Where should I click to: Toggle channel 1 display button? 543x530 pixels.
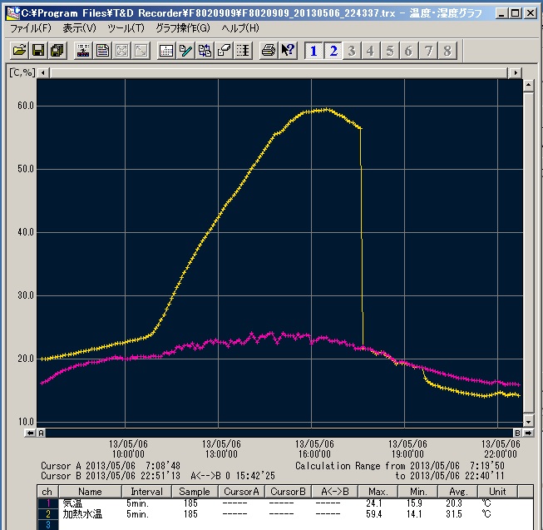313,51
